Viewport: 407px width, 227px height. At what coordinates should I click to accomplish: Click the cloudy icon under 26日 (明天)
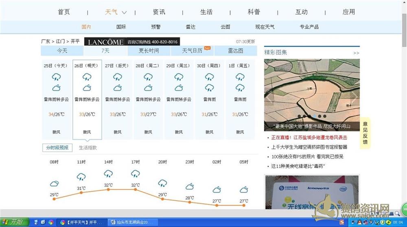(x=87, y=88)
